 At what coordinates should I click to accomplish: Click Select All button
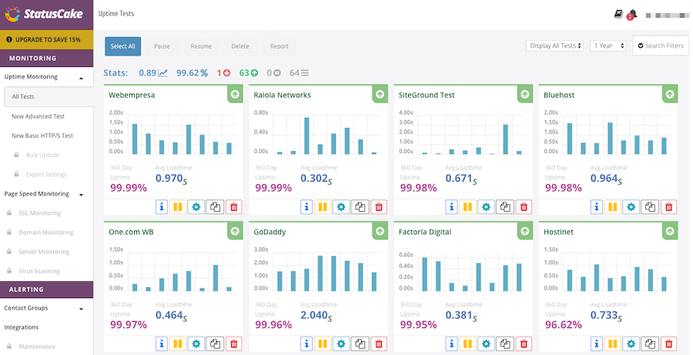point(123,46)
